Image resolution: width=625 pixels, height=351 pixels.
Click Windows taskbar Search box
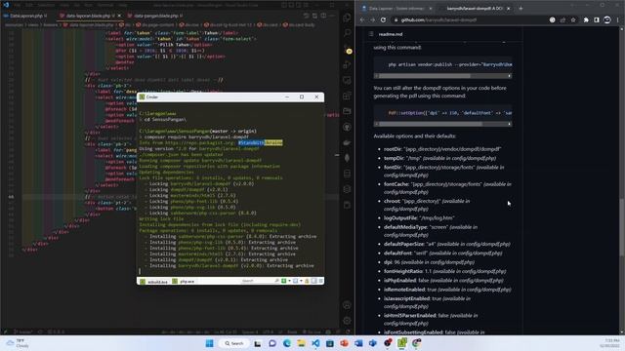(233, 343)
